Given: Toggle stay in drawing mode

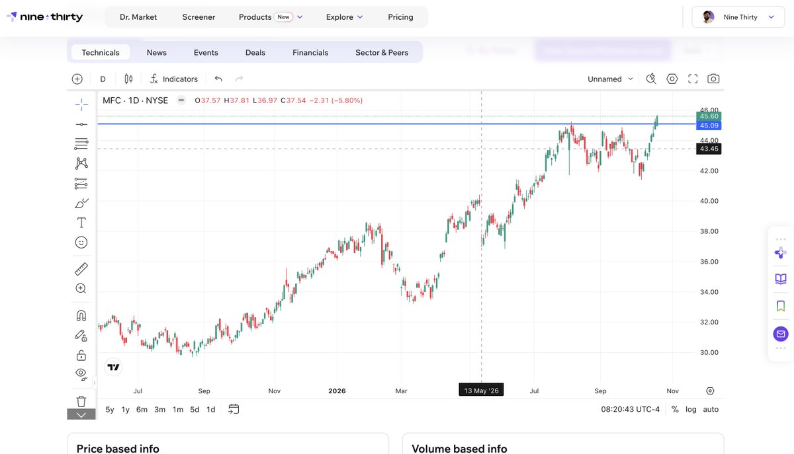Looking at the screenshot, I should point(81,335).
